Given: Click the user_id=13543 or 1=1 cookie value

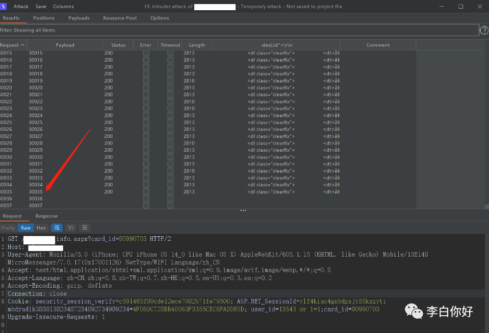Looking at the screenshot, I should point(286,310).
